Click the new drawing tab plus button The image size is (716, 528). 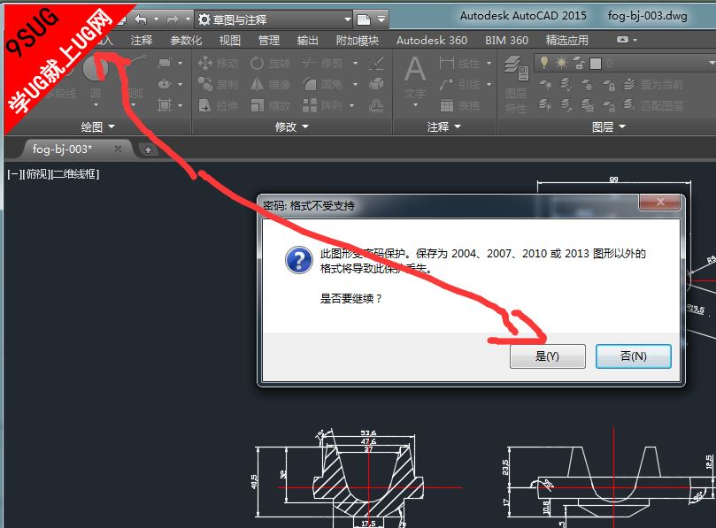coord(148,149)
